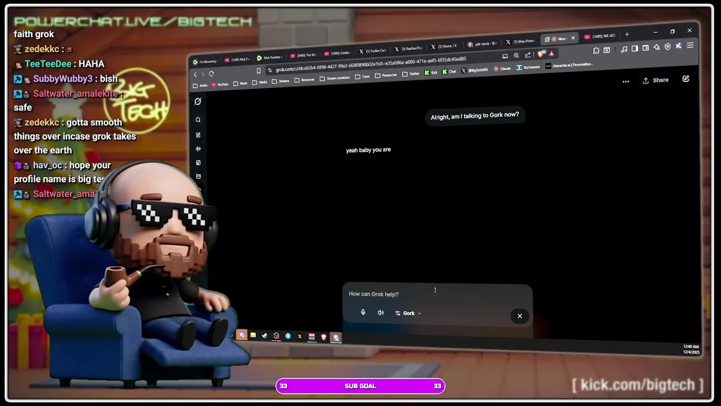721x406 pixels.
Task: Open the Resources bookmark folder
Action: tap(305, 80)
